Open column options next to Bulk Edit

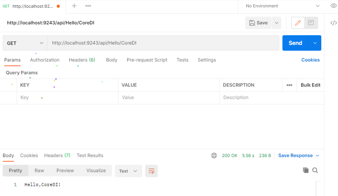(289, 85)
